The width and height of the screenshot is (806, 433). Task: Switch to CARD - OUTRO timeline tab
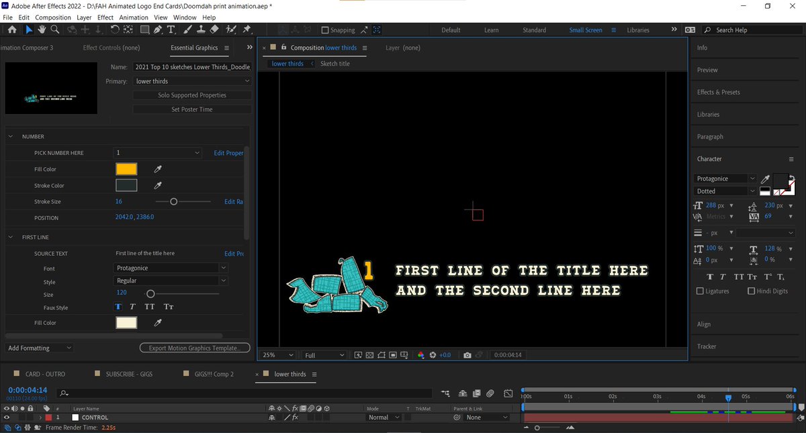click(x=44, y=374)
